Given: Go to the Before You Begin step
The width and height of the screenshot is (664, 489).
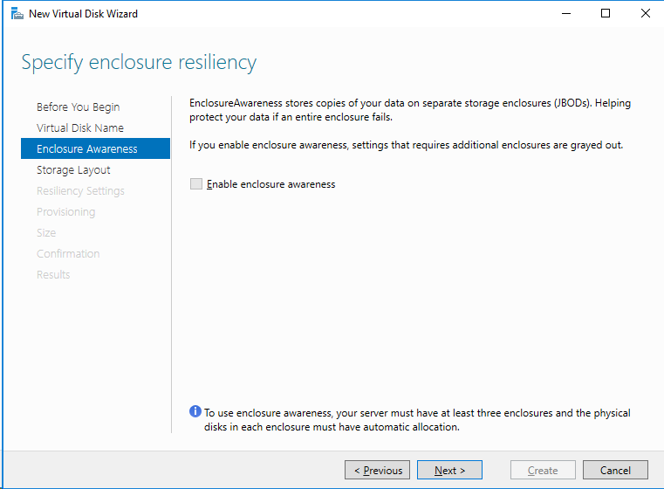Looking at the screenshot, I should [78, 107].
